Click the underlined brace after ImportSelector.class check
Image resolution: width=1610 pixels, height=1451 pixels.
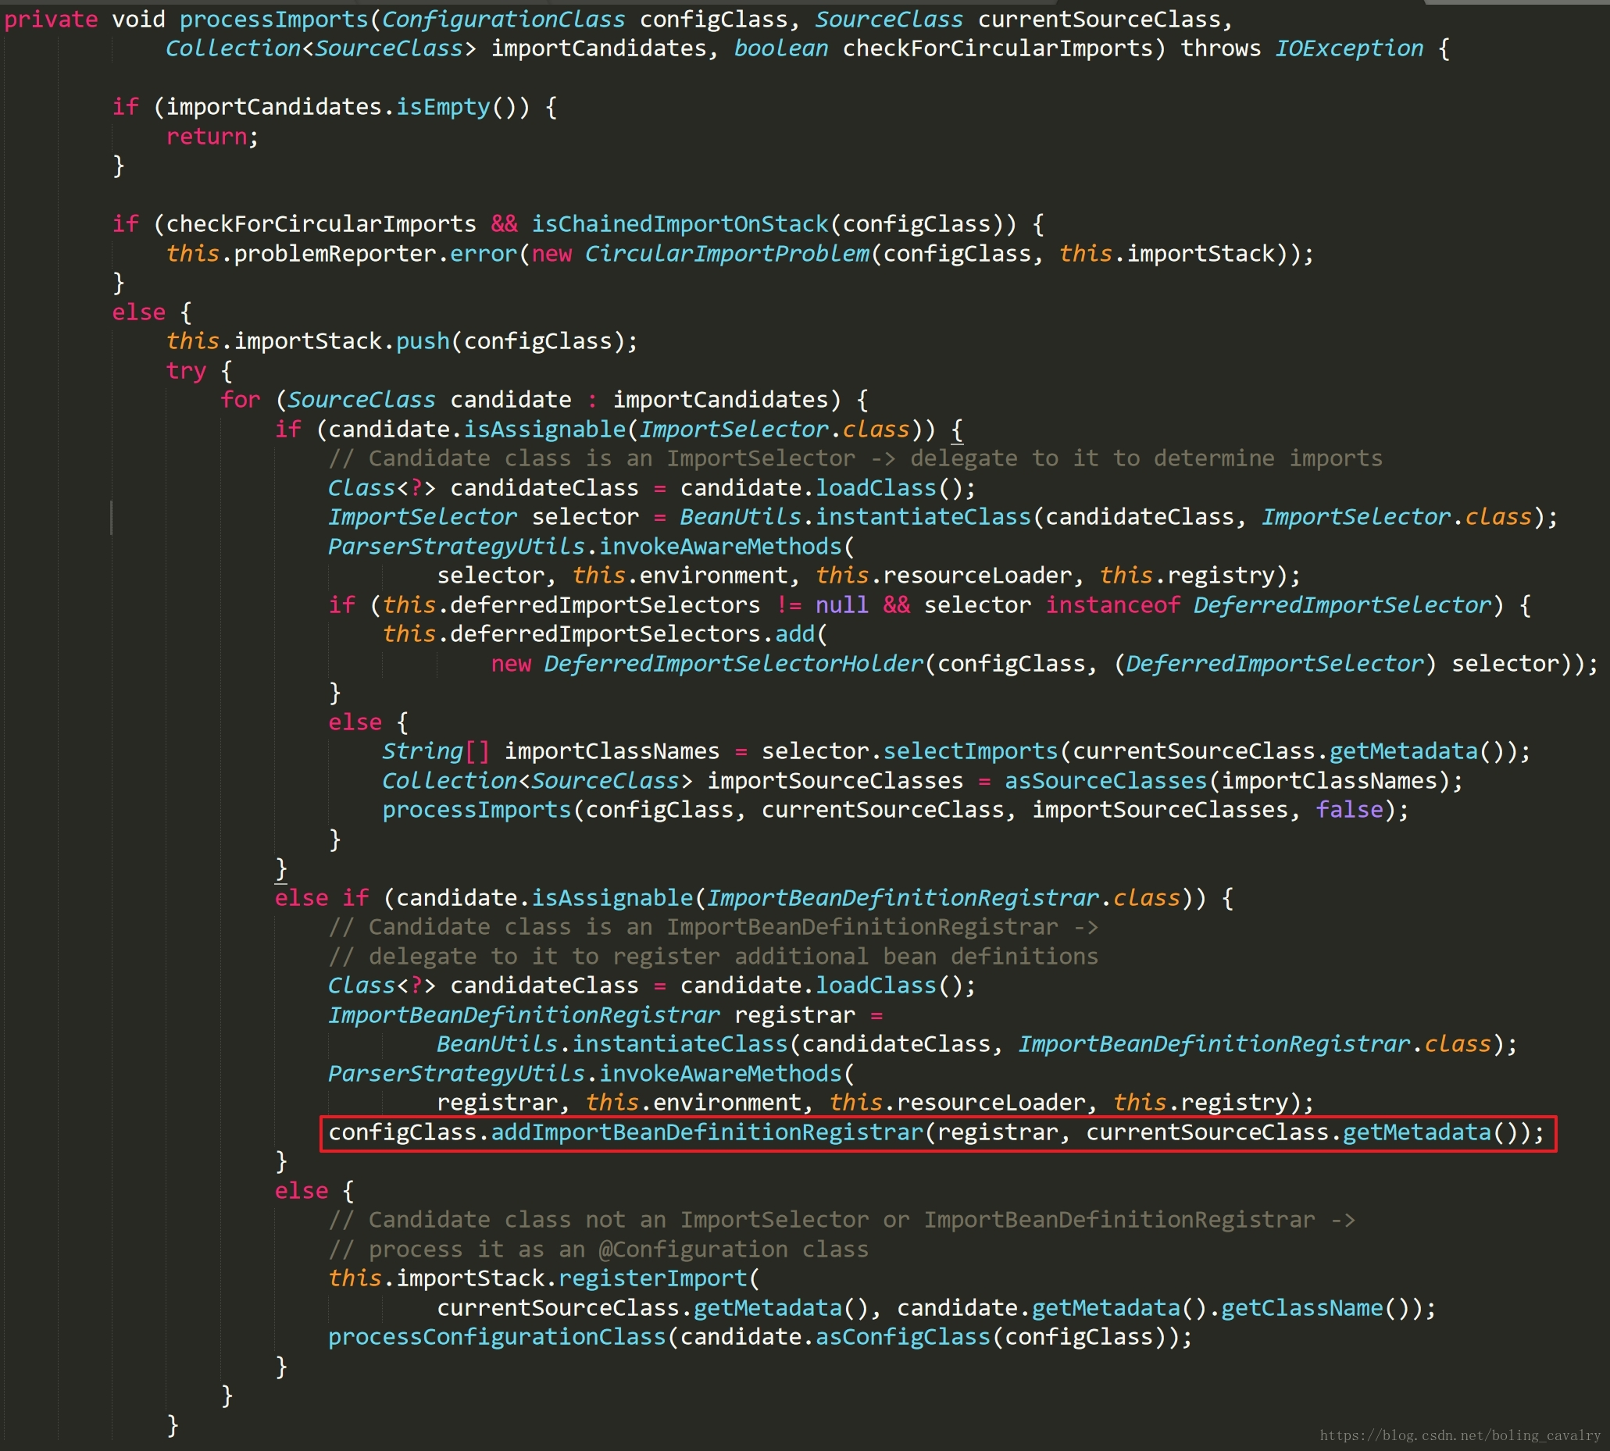click(957, 430)
